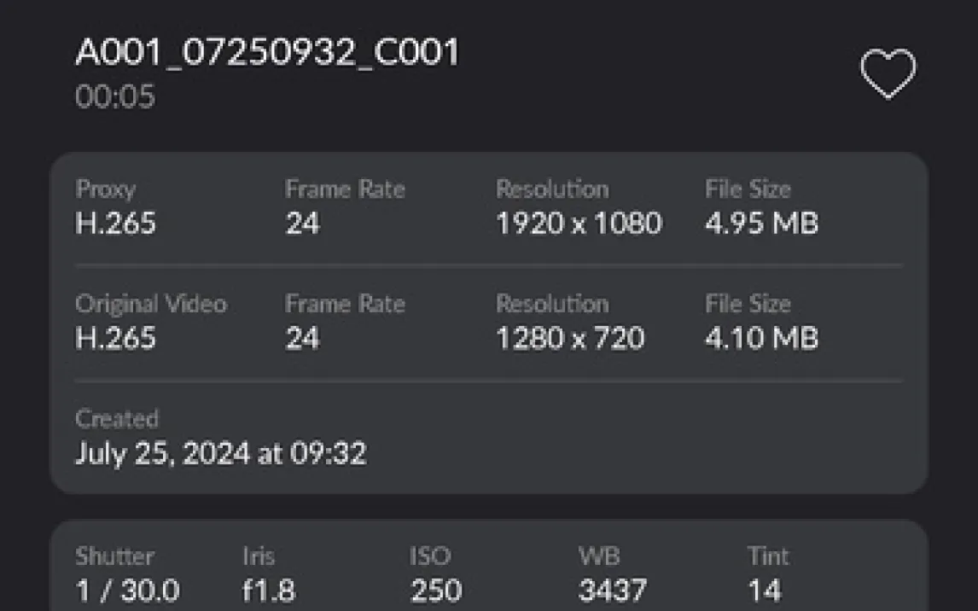Select the Proxy codec H.265 value

[x=115, y=224]
